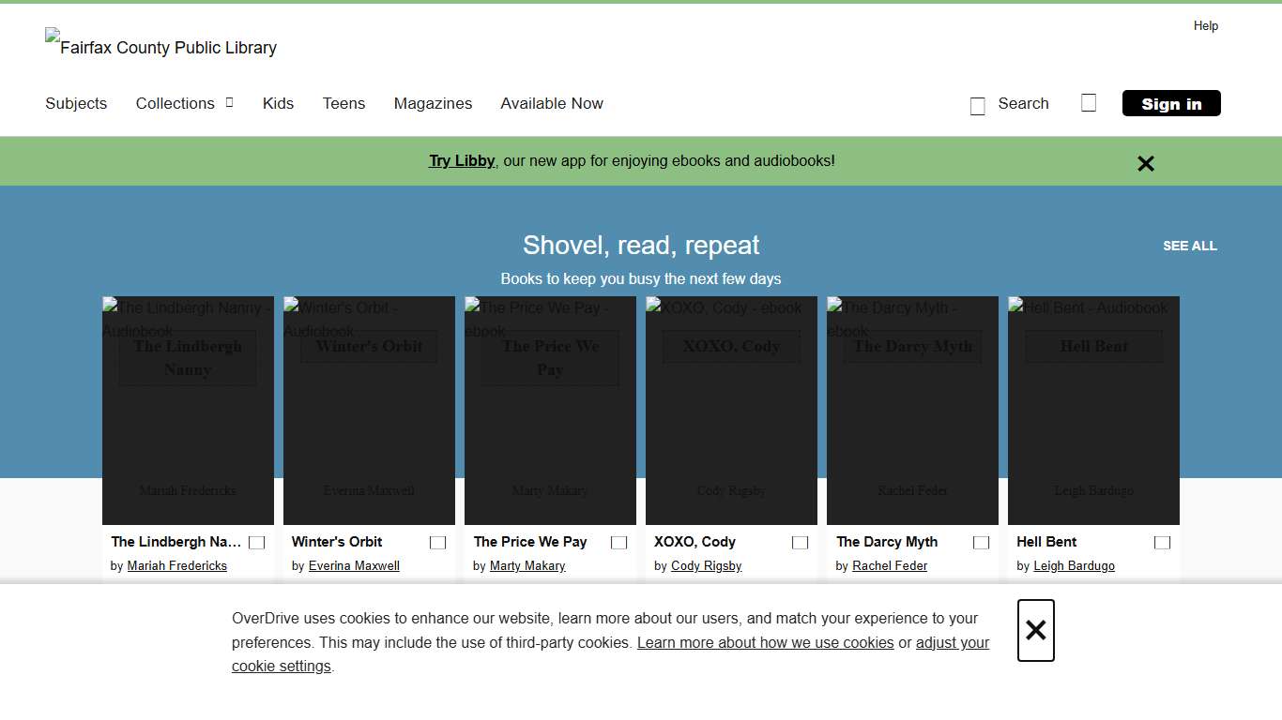Select the format icon next to Hell Bent
The image size is (1282, 720).
point(1162,542)
